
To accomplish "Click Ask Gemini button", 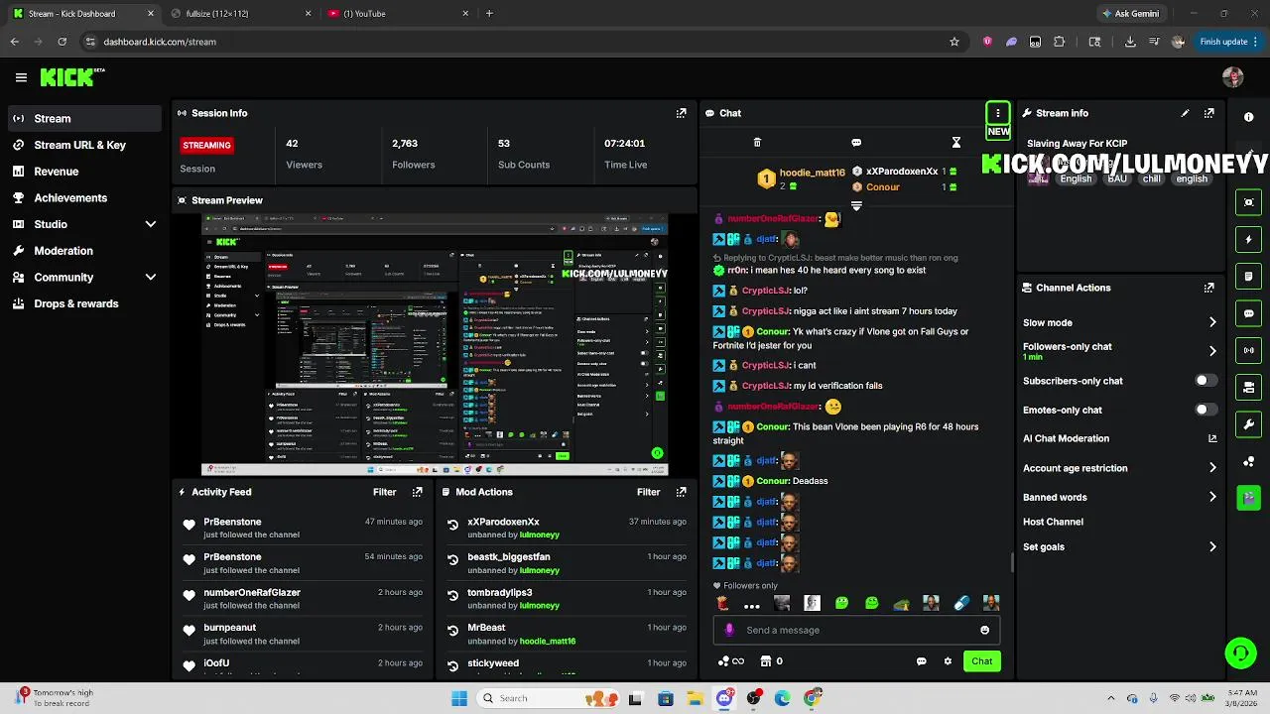I will (x=1131, y=14).
